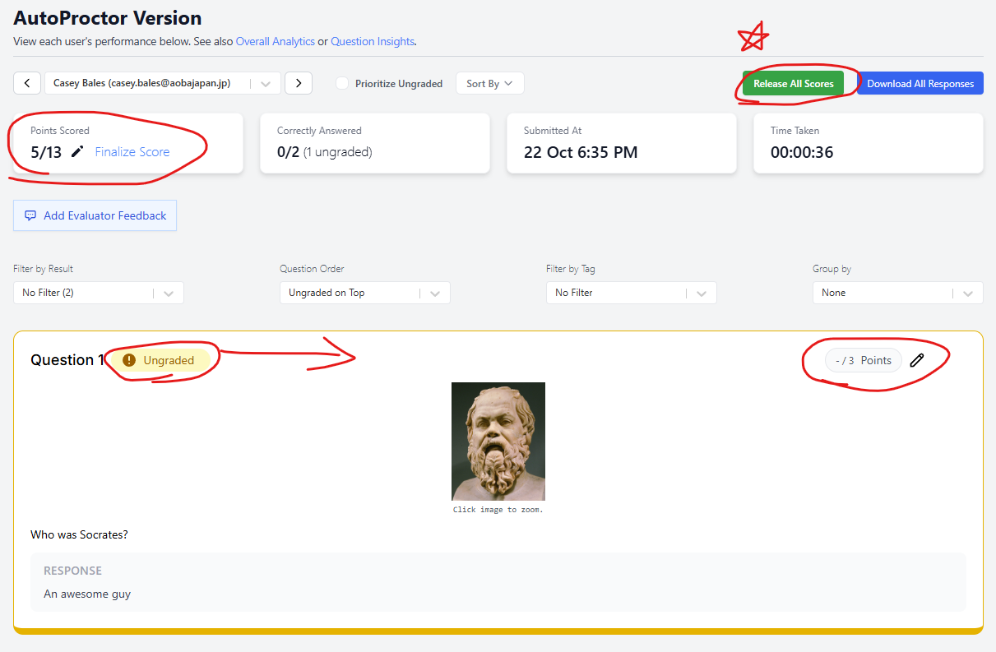This screenshot has height=652, width=996.
Task: Enable Prioritize Ungraded checkbox
Action: click(342, 83)
